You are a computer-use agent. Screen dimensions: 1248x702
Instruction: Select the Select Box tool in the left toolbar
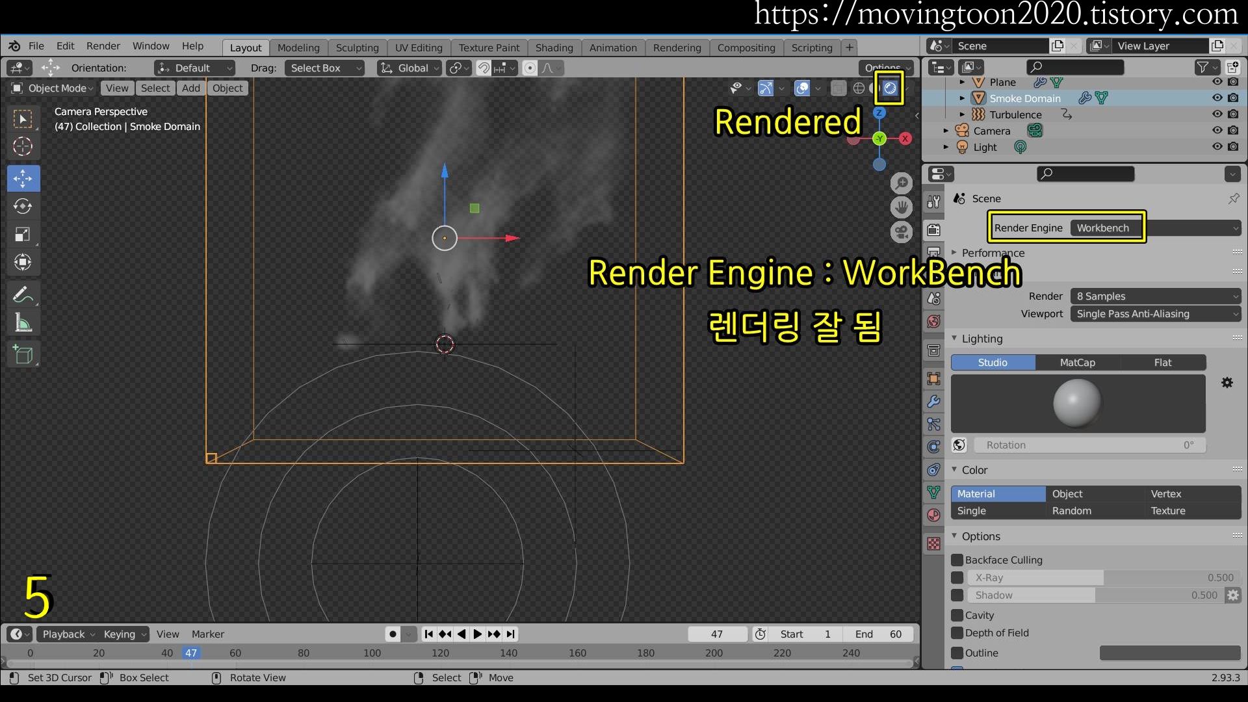23,119
